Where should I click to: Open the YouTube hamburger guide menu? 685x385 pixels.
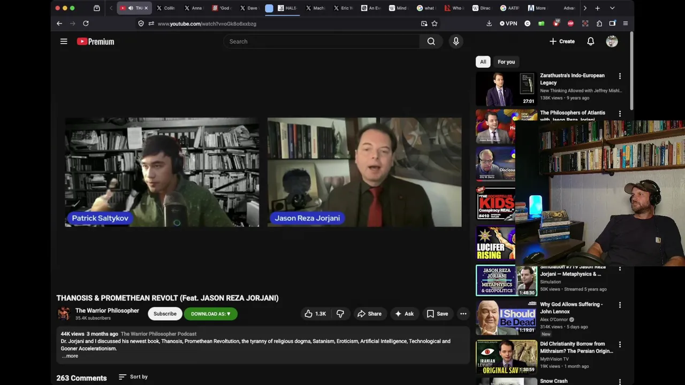click(x=64, y=41)
